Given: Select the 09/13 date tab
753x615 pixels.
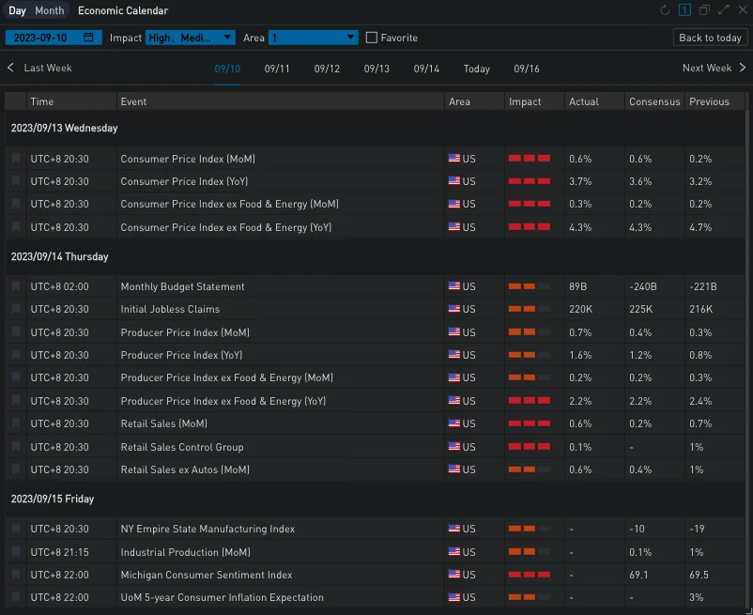Looking at the screenshot, I should (376, 69).
